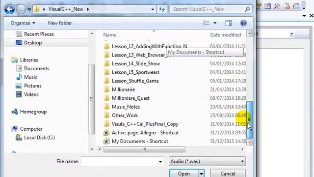The image size is (314, 177).
Task: Select the Millionaire folder
Action: [x=123, y=89]
